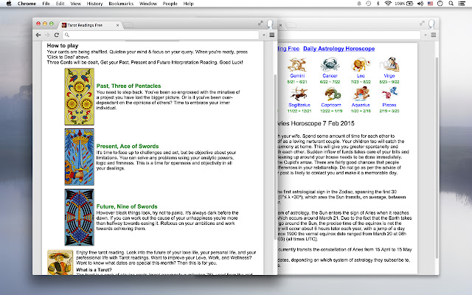Viewport: 472px width, 295px height.
Task: Click the tarot figure image at bottom
Action: point(60,263)
